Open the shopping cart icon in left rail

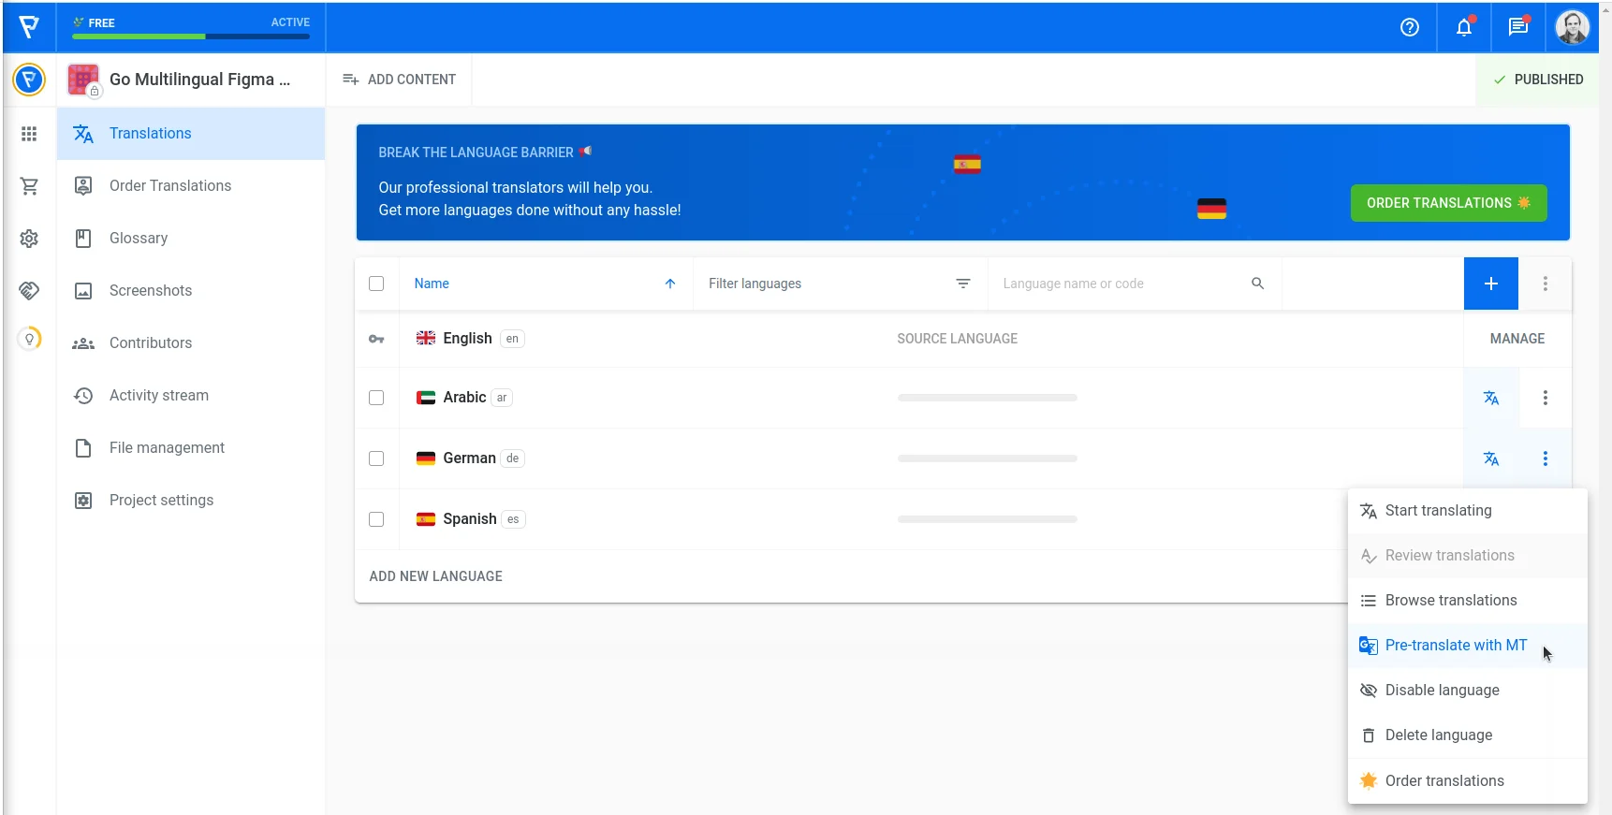(x=29, y=186)
